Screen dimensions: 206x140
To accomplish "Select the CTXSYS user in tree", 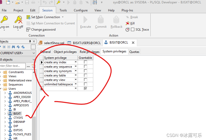I will (18, 118).
